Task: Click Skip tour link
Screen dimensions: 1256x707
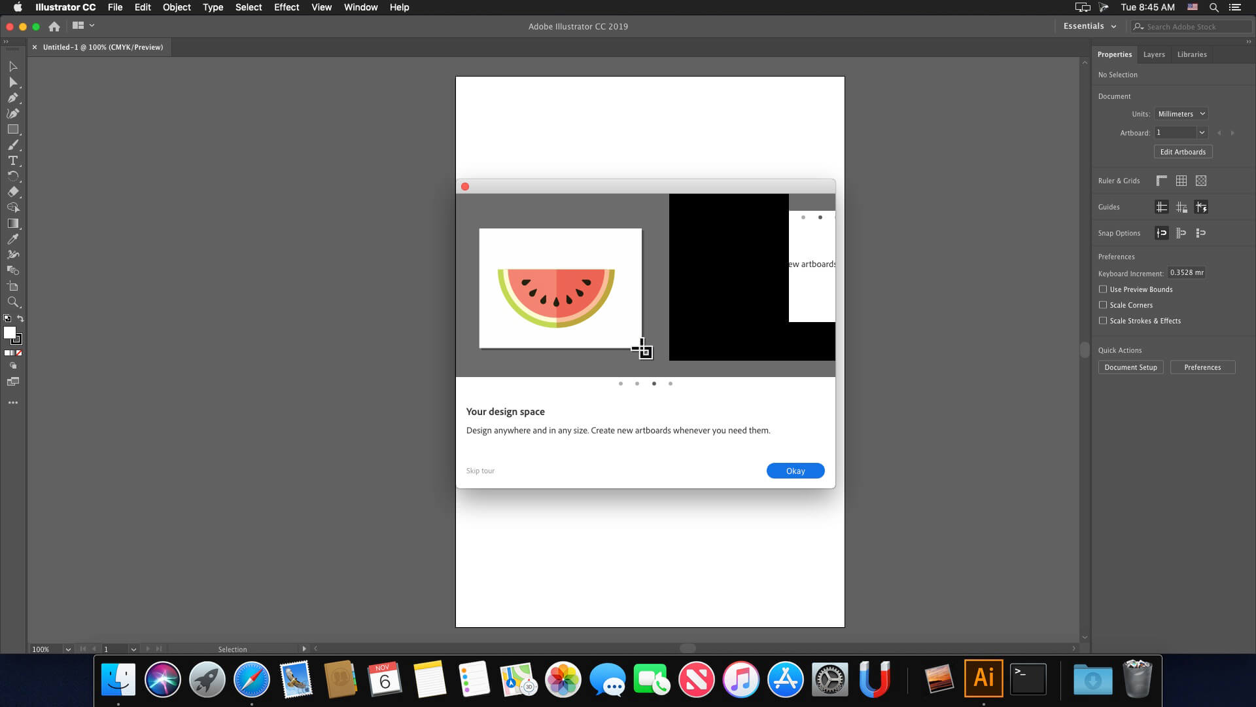Action: tap(481, 471)
